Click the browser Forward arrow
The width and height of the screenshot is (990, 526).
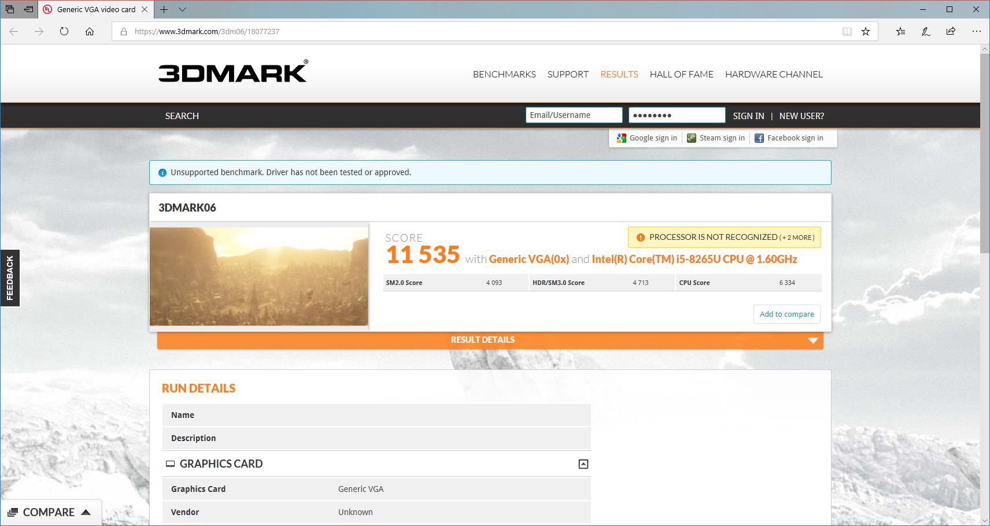click(x=39, y=31)
